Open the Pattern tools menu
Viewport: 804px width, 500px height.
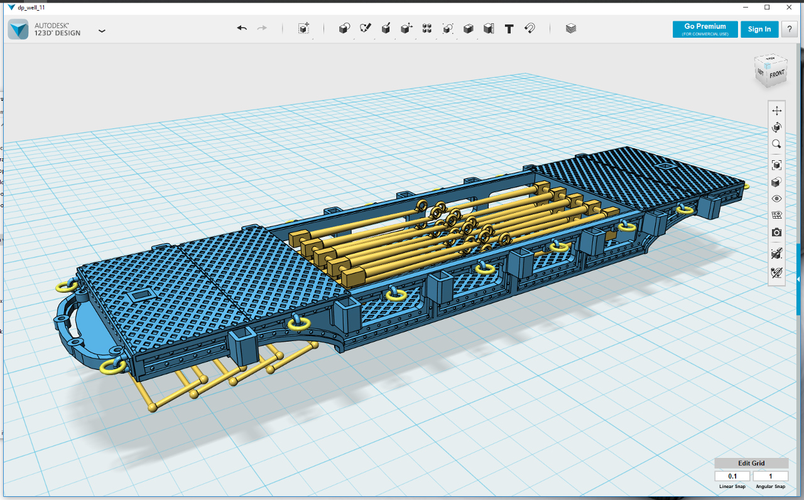(x=427, y=28)
